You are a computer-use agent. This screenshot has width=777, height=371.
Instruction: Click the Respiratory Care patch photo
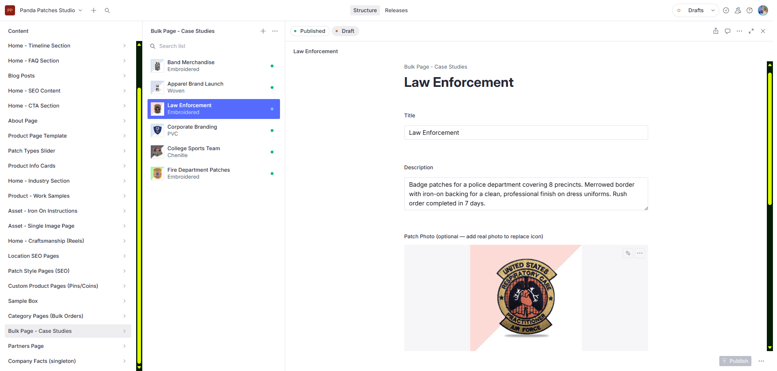pyautogui.click(x=526, y=298)
